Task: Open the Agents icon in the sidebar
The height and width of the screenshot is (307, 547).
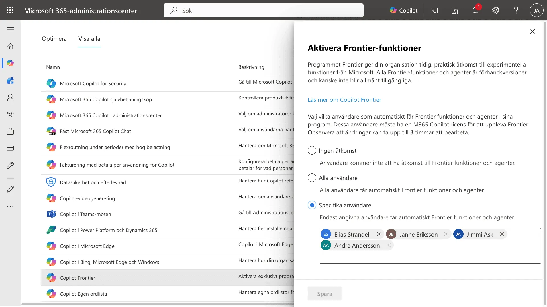Action: tap(10, 80)
